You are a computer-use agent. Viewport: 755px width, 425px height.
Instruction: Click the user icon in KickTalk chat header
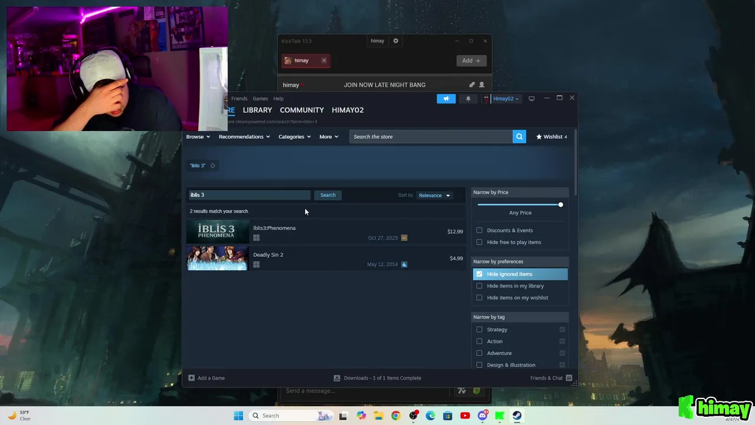[481, 85]
